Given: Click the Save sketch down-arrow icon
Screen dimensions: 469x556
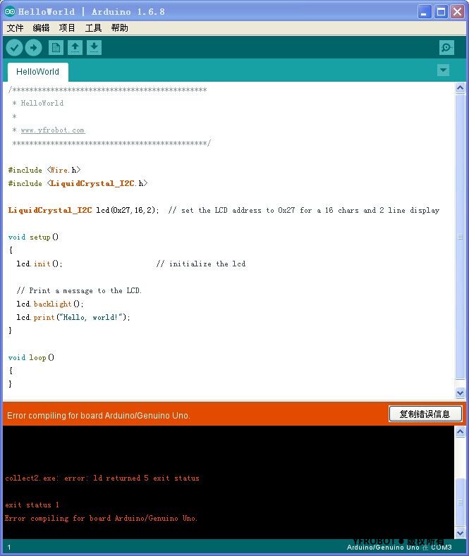Looking at the screenshot, I should pos(94,47).
